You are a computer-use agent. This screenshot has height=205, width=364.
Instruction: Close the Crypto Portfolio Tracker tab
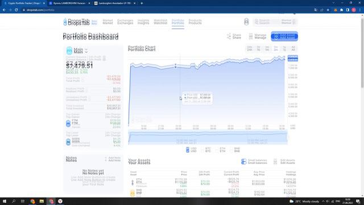tap(44, 3)
